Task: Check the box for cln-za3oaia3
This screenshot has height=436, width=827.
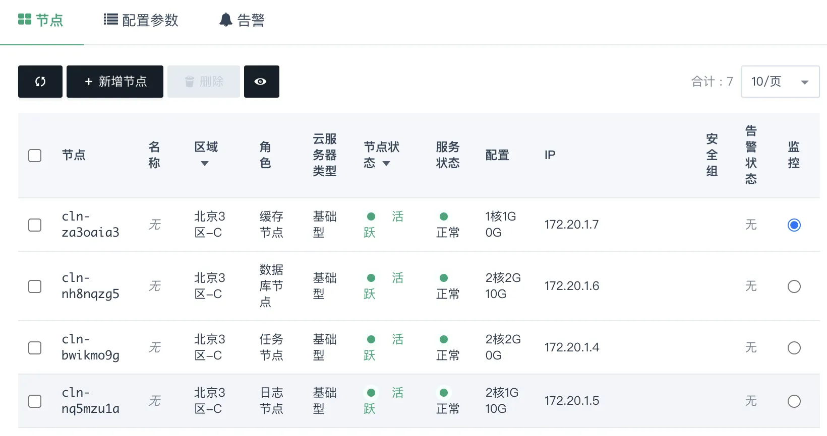Action: pyautogui.click(x=35, y=225)
